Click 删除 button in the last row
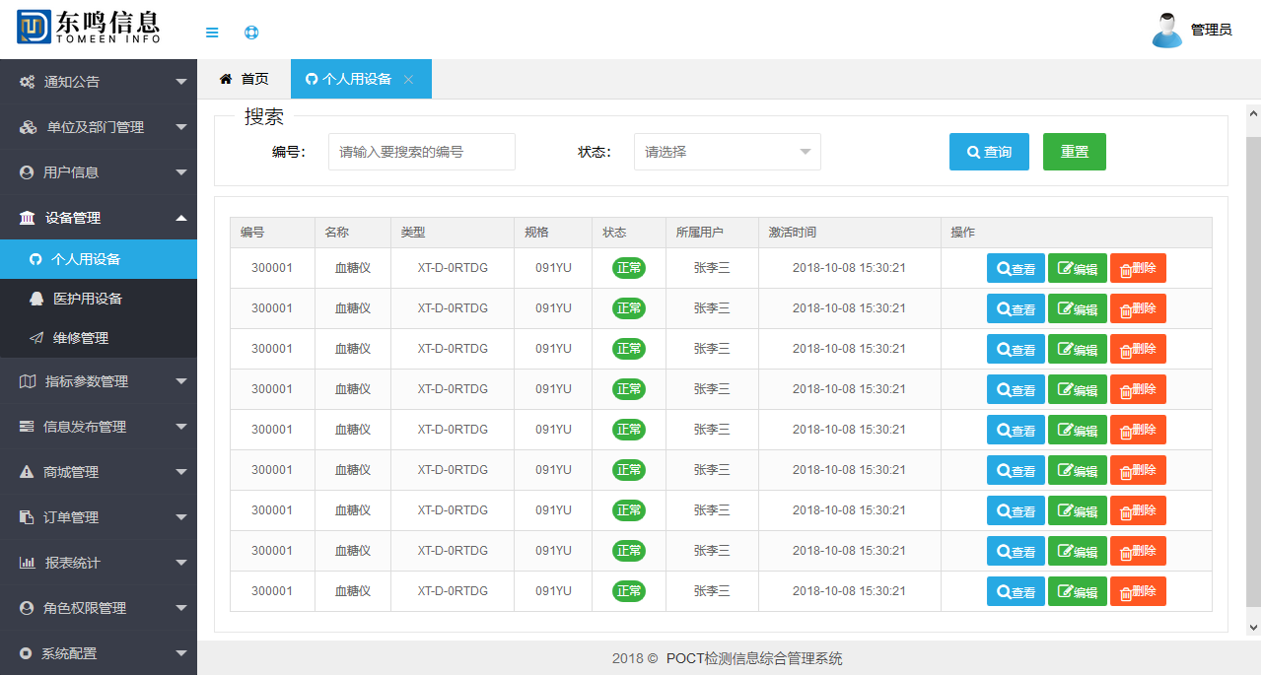 (1138, 591)
